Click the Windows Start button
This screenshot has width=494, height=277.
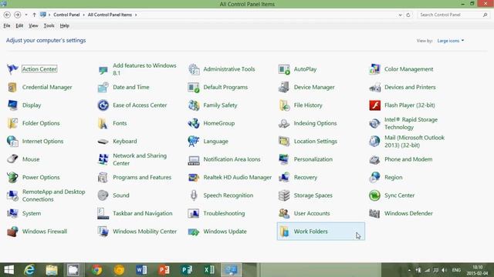(x=8, y=270)
